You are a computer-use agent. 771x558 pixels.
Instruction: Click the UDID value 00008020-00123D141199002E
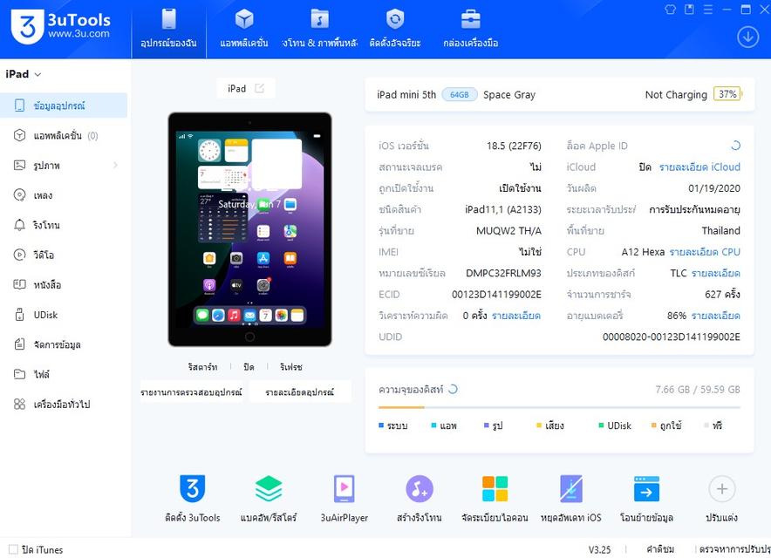tap(672, 337)
